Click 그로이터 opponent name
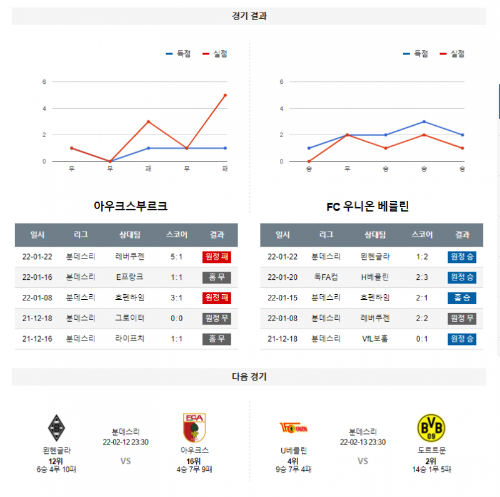Image resolution: width=500 pixels, height=497 pixels. click(130, 318)
